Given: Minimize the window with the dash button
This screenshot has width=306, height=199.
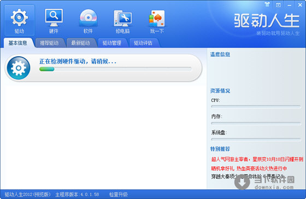Looking at the screenshot, I should pyautogui.click(x=289, y=5).
